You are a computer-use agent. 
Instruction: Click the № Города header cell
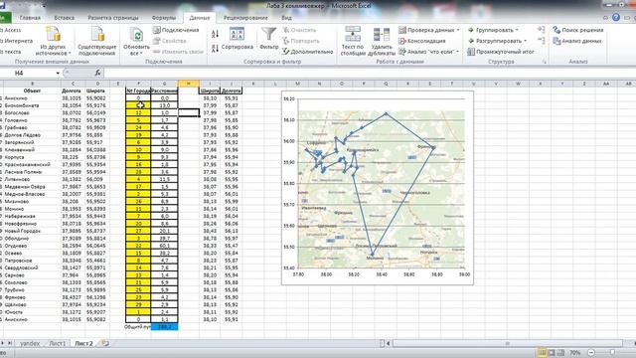138,90
